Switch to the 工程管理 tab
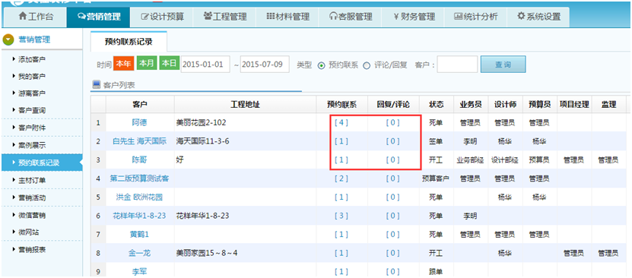 click(225, 17)
